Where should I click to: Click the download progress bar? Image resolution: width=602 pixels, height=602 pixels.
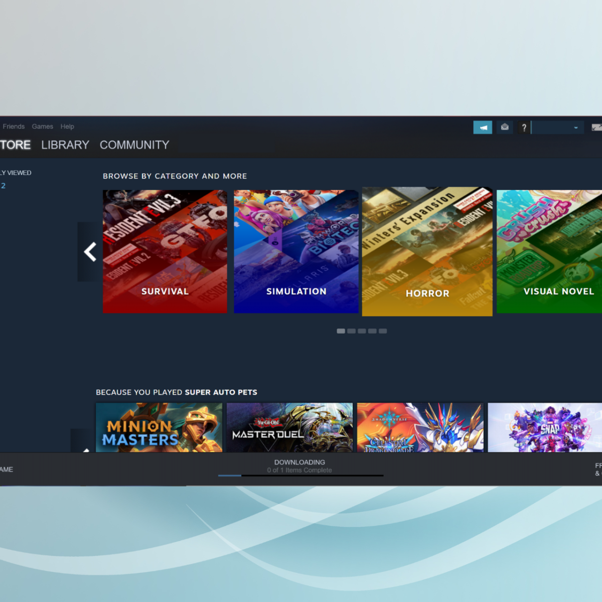301,476
